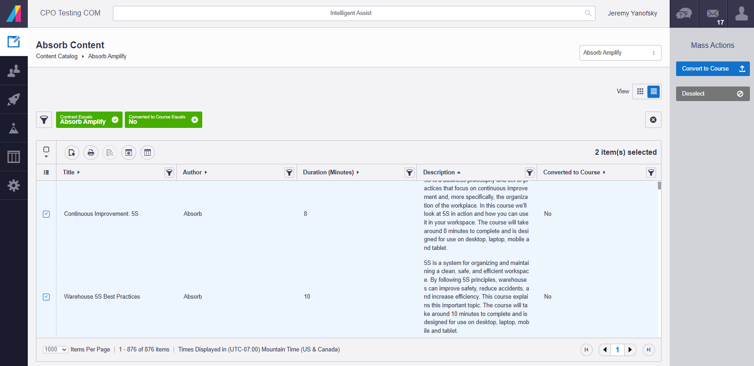Viewport: 754px width, 366px height.
Task: Click the CPO Testing COM title
Action: (70, 13)
